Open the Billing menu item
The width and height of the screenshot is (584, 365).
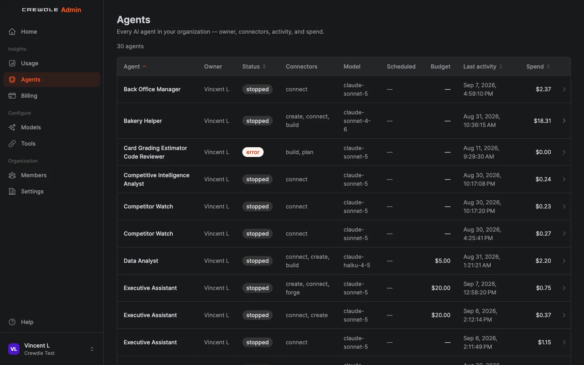pos(52,96)
